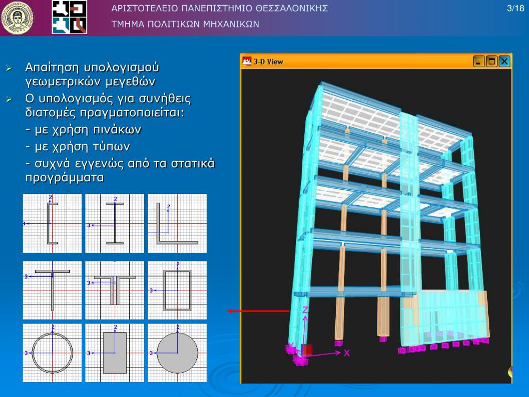Select the rectangular hollow box section thumbnail
Image resolution: width=529 pixels, height=397 pixels.
tap(177, 291)
